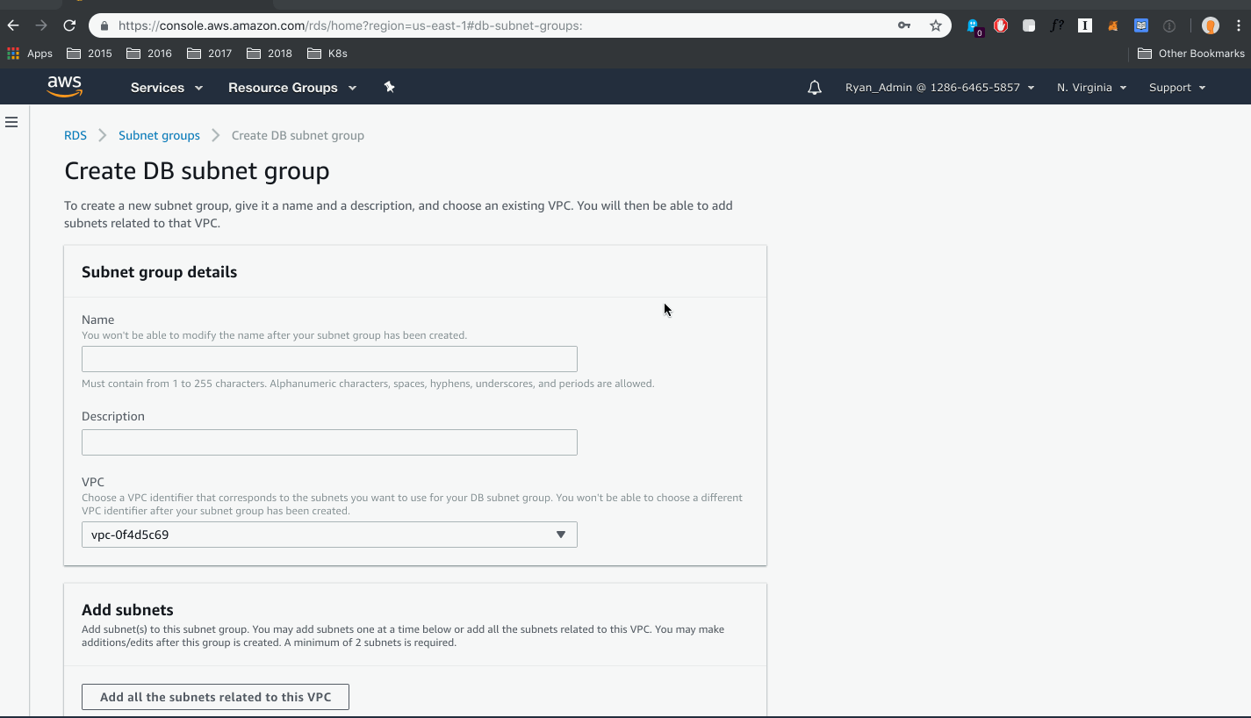Open the Chrome profile avatar
Image resolution: width=1251 pixels, height=718 pixels.
pyautogui.click(x=1210, y=25)
